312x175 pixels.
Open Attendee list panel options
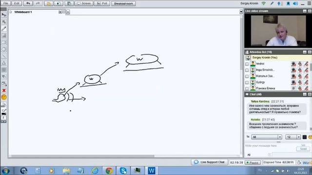310,52
